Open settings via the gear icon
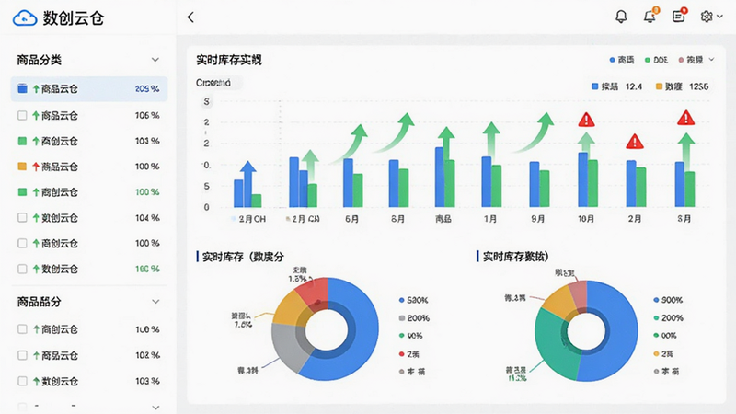The image size is (736, 414). (x=706, y=17)
